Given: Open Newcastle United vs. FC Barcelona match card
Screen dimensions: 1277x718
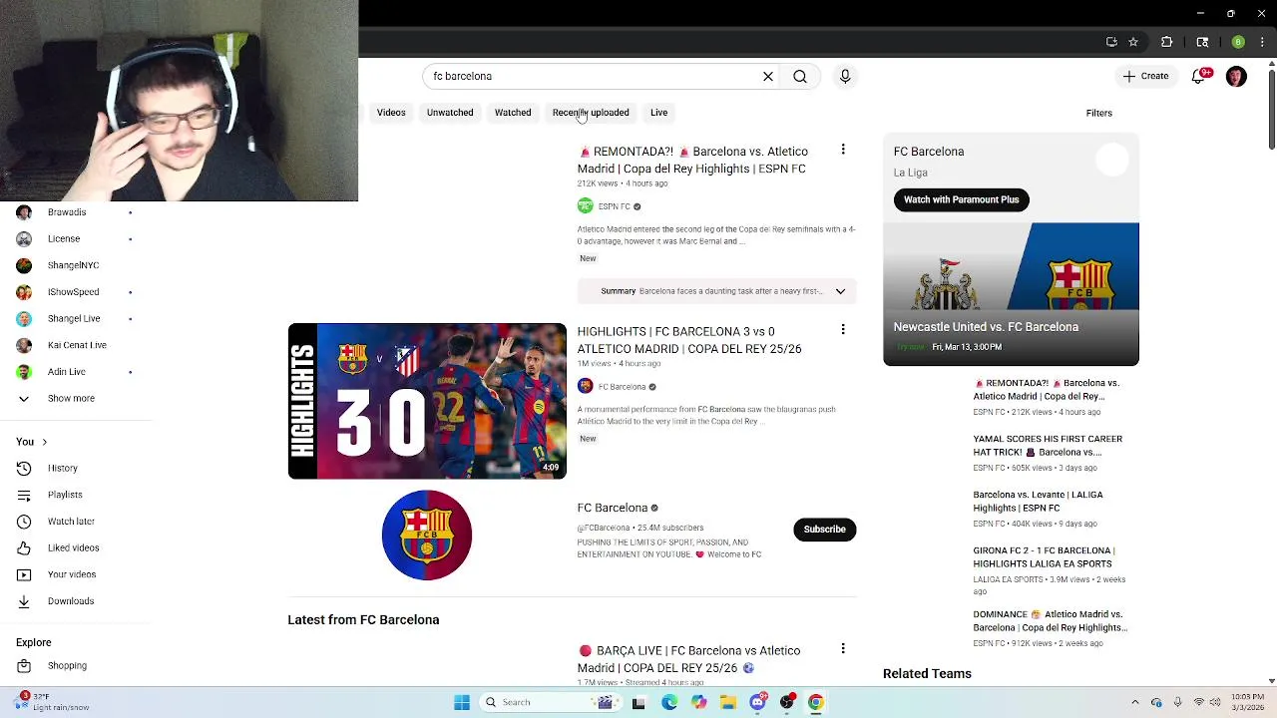Looking at the screenshot, I should pos(1011,294).
